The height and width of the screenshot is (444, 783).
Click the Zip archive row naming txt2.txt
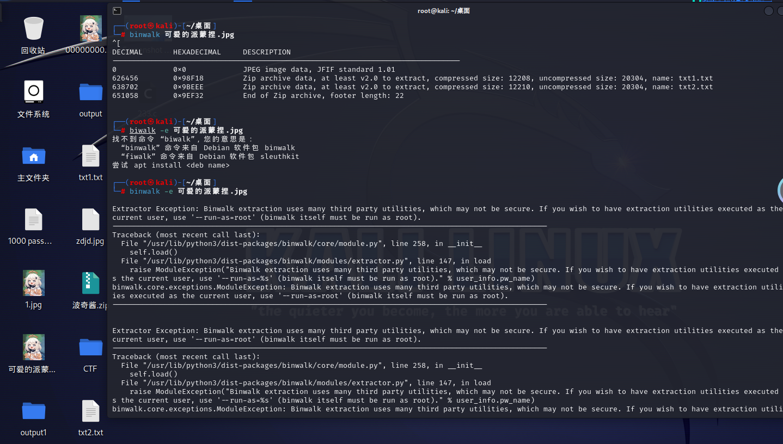[x=413, y=87]
